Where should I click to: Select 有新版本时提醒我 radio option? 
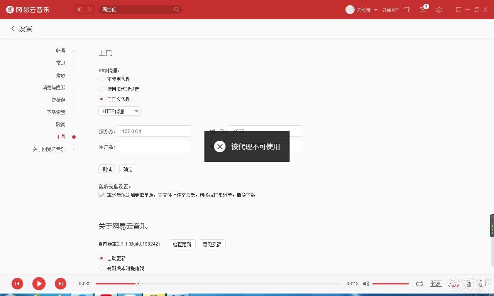pyautogui.click(x=102, y=268)
